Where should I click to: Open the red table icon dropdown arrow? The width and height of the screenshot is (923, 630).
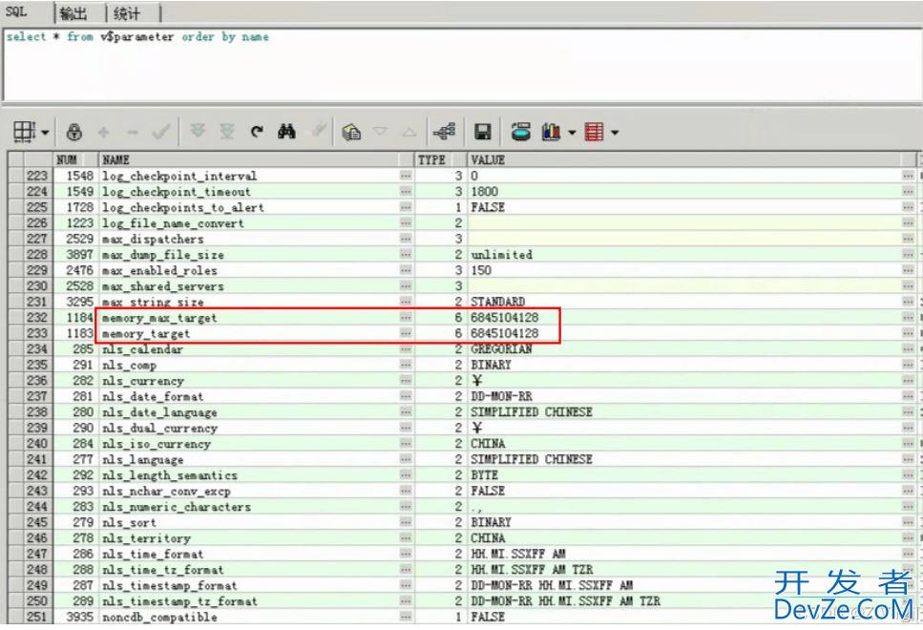tap(615, 133)
